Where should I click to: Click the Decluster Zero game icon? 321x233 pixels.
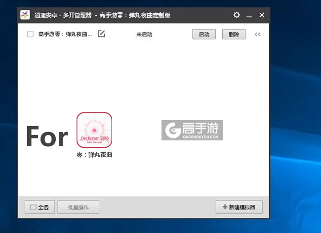click(94, 130)
